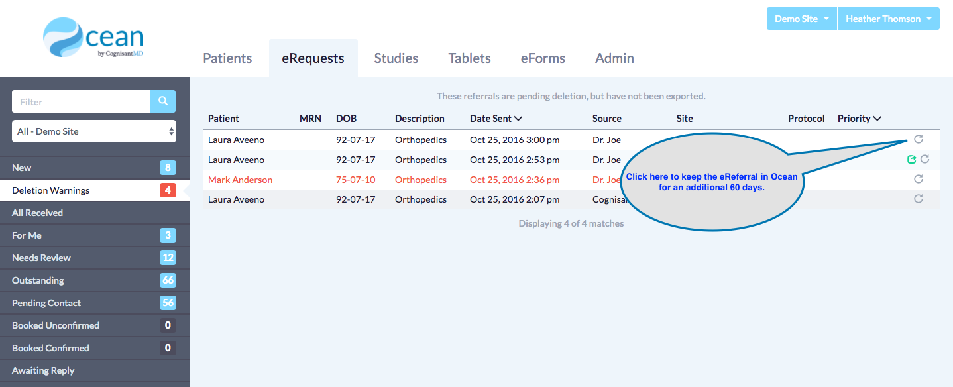The width and height of the screenshot is (953, 387).
Task: Select Pending Contact in the sidebar
Action: [46, 303]
